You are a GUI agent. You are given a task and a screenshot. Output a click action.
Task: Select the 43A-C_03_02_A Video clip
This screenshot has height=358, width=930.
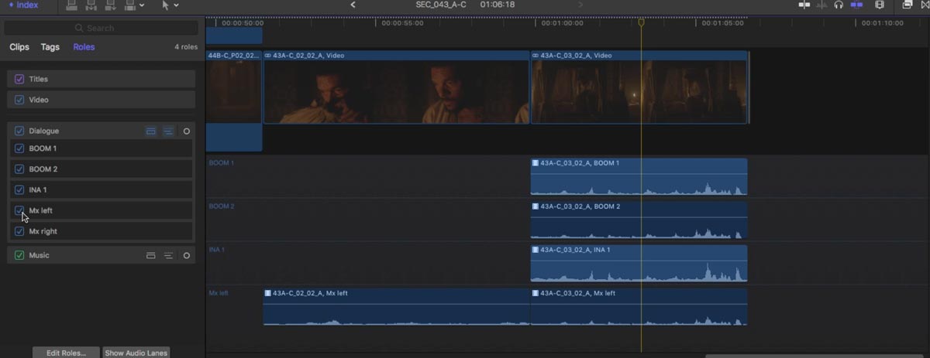click(x=639, y=87)
